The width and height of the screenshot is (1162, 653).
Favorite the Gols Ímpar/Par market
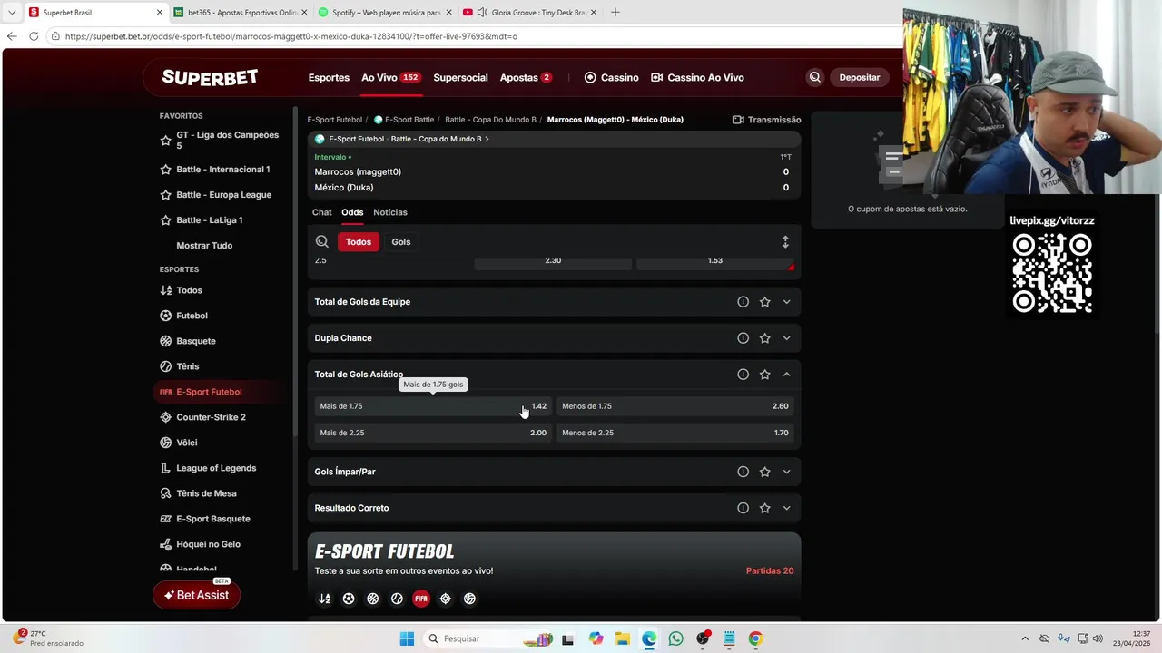(x=764, y=472)
